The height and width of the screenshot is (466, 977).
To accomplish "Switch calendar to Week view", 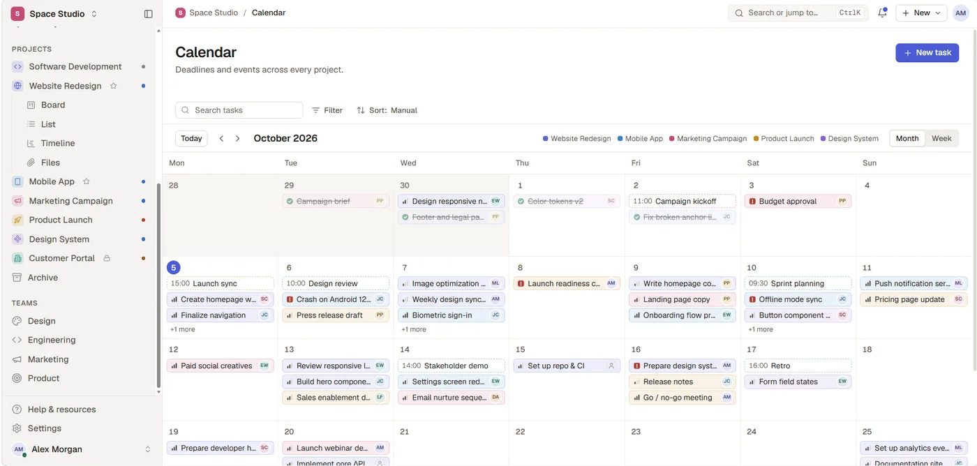I will (941, 138).
